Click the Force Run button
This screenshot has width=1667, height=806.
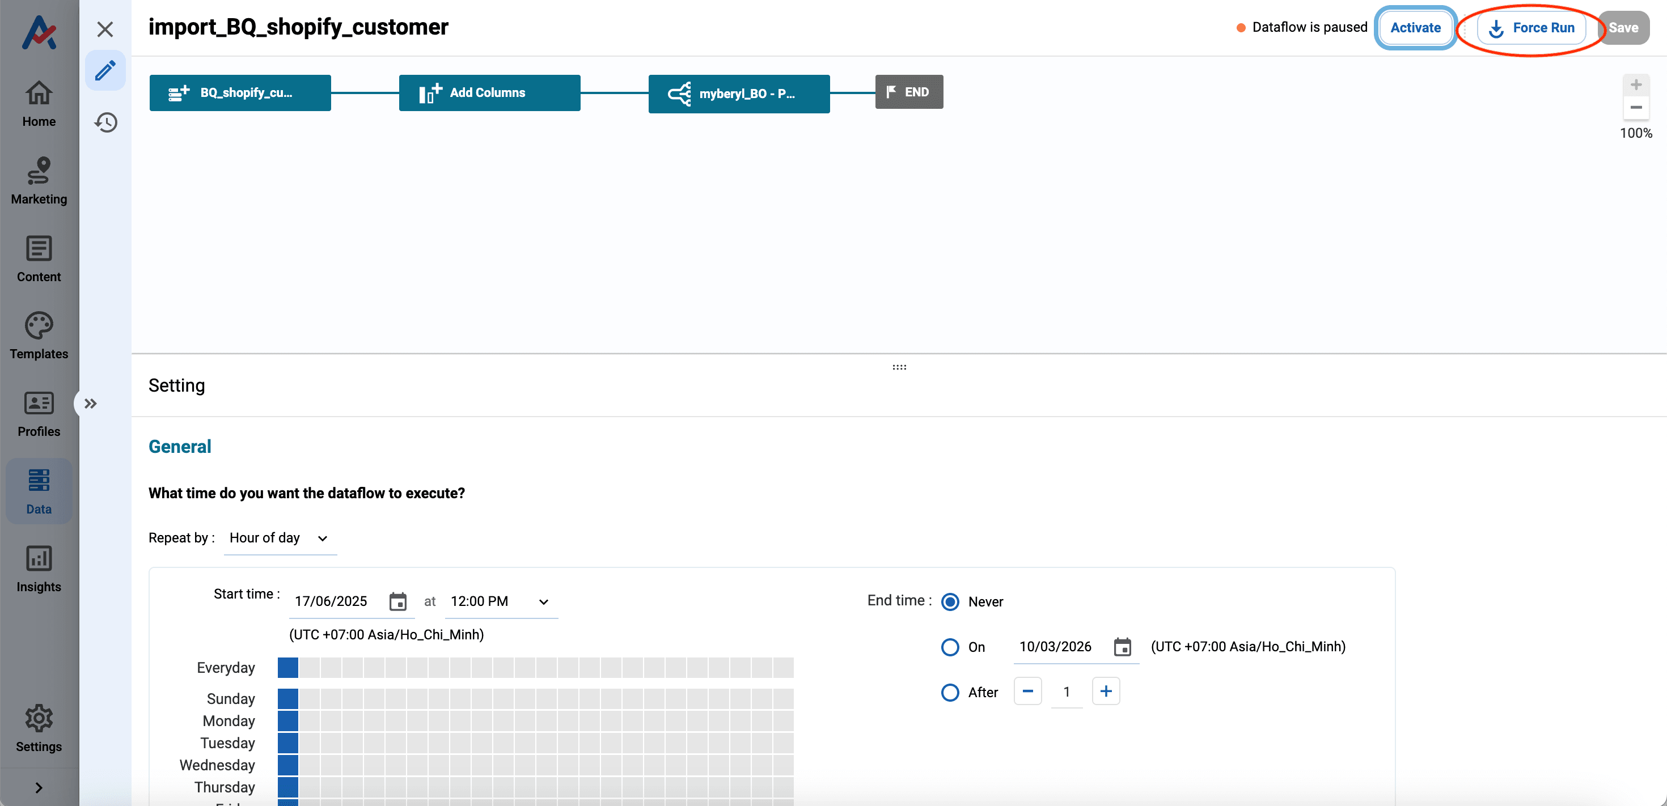pyautogui.click(x=1531, y=28)
